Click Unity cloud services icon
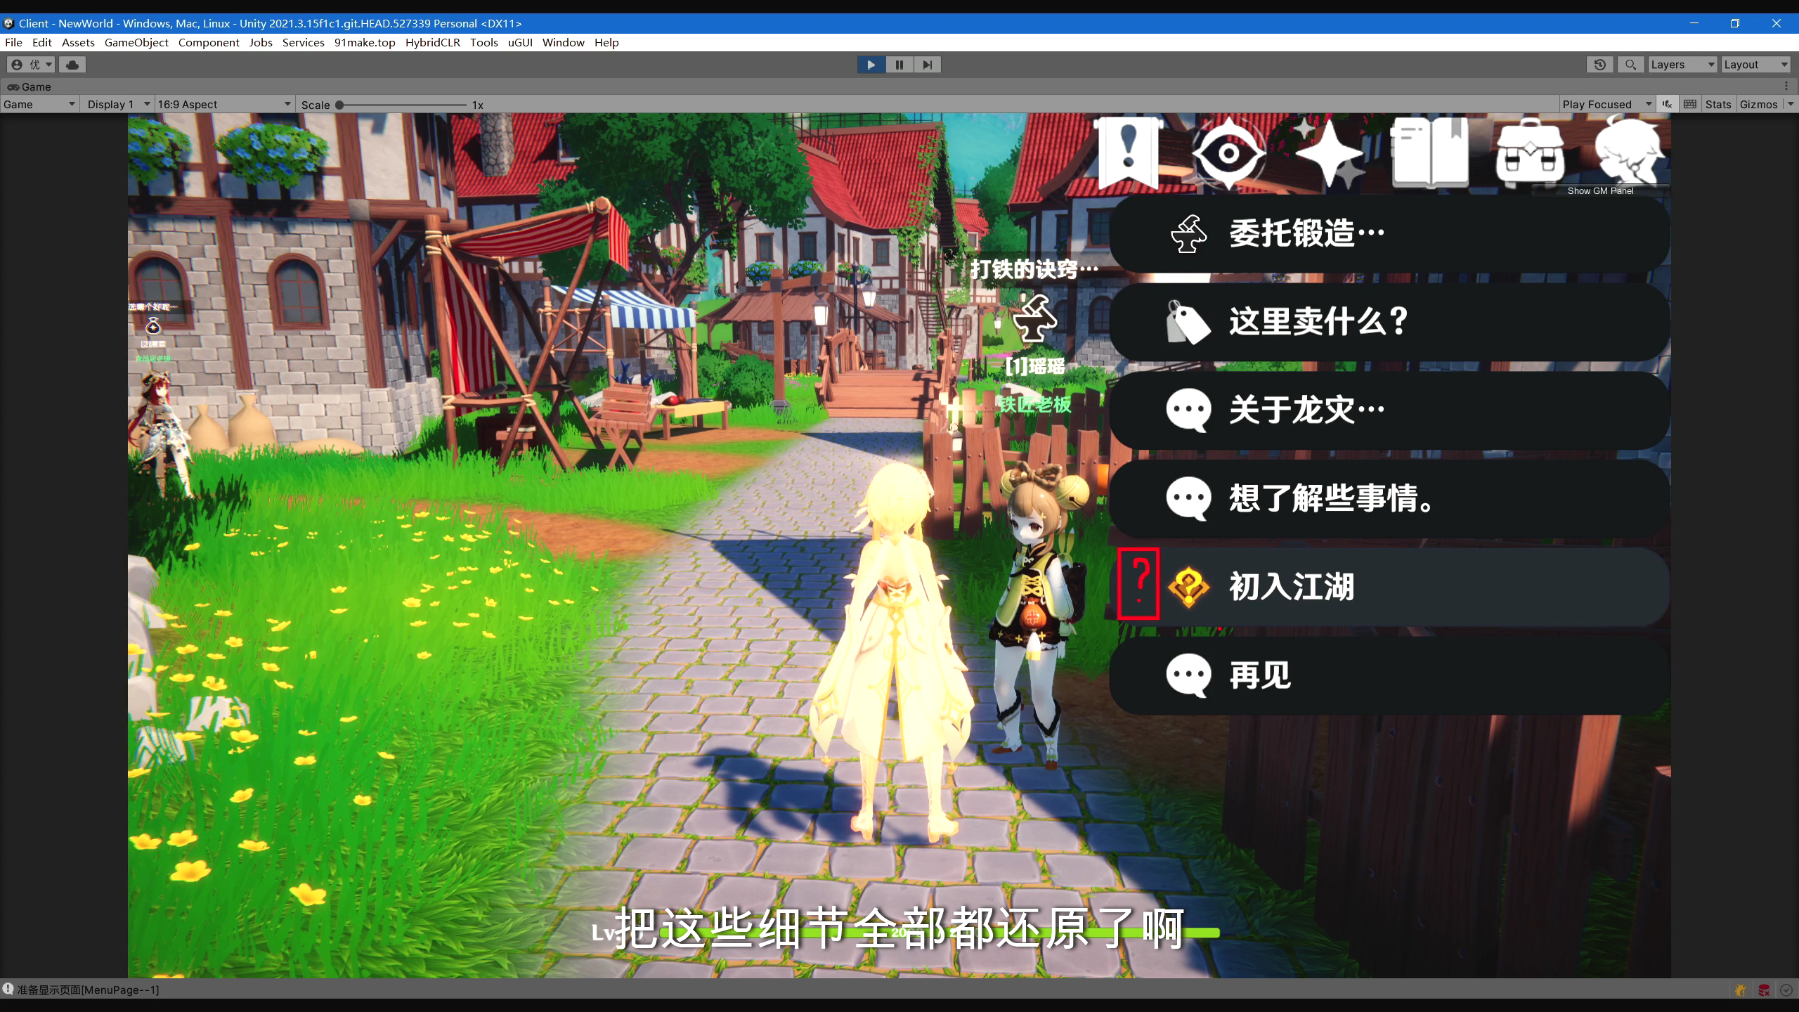1799x1012 pixels. point(72,65)
